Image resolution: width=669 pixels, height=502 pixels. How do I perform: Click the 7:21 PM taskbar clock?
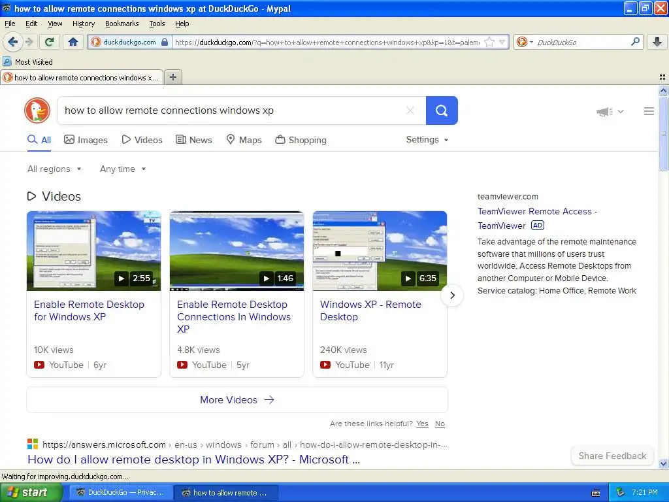(x=644, y=493)
